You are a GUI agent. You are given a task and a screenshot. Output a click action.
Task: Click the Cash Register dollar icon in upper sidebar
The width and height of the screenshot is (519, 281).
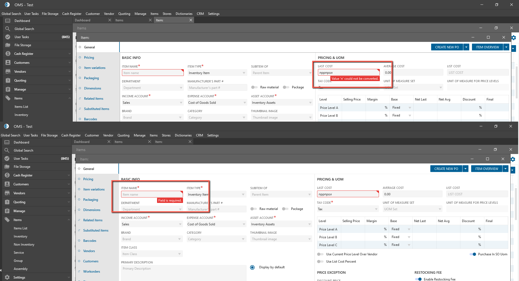coord(8,54)
